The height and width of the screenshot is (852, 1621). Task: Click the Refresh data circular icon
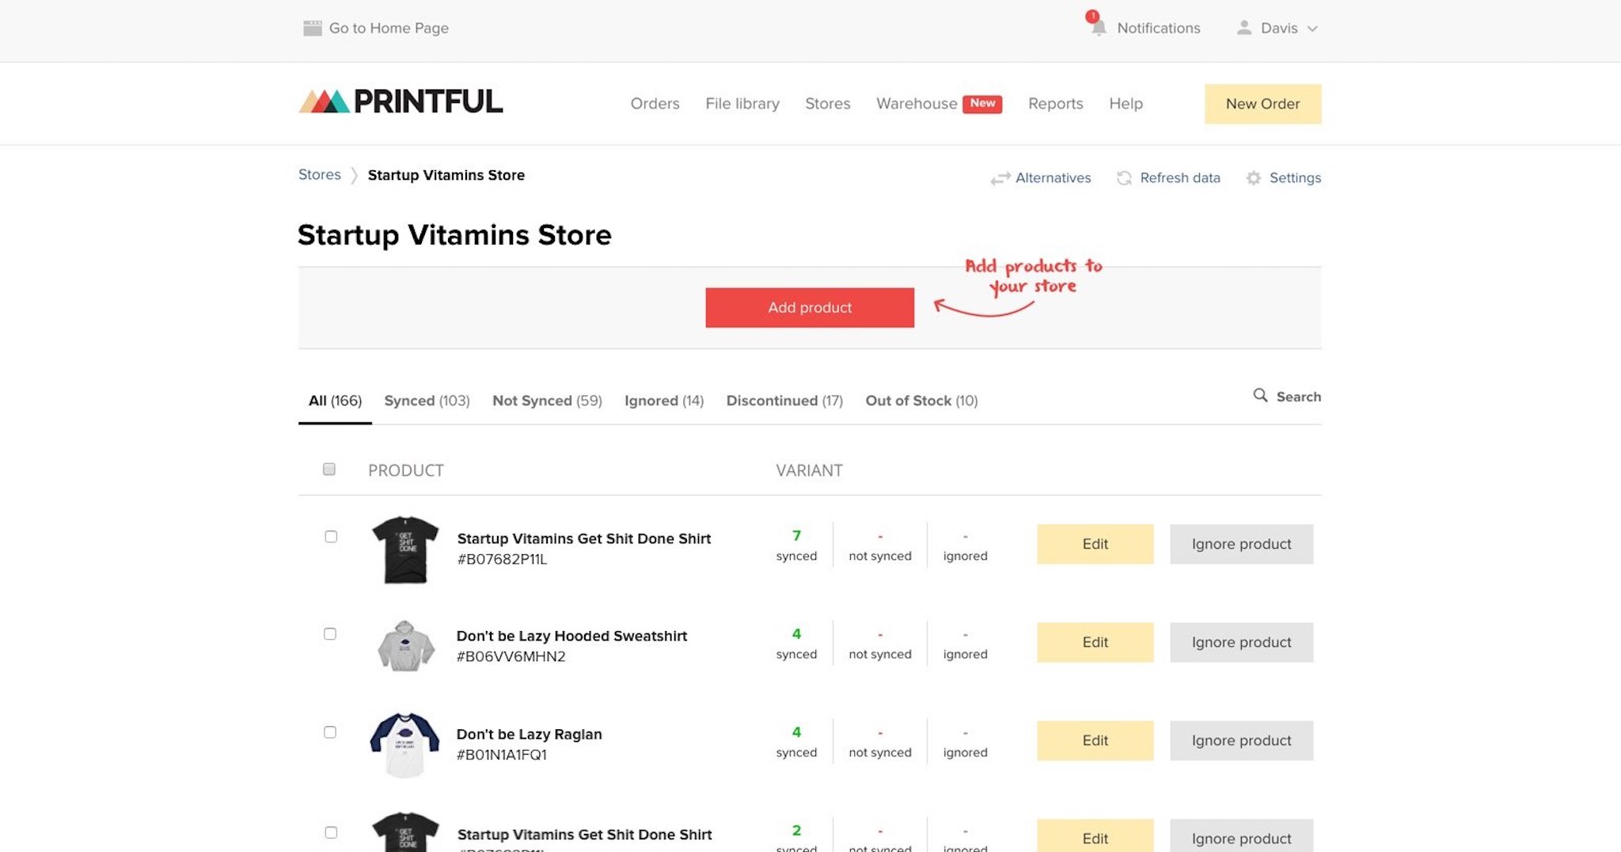coord(1124,178)
